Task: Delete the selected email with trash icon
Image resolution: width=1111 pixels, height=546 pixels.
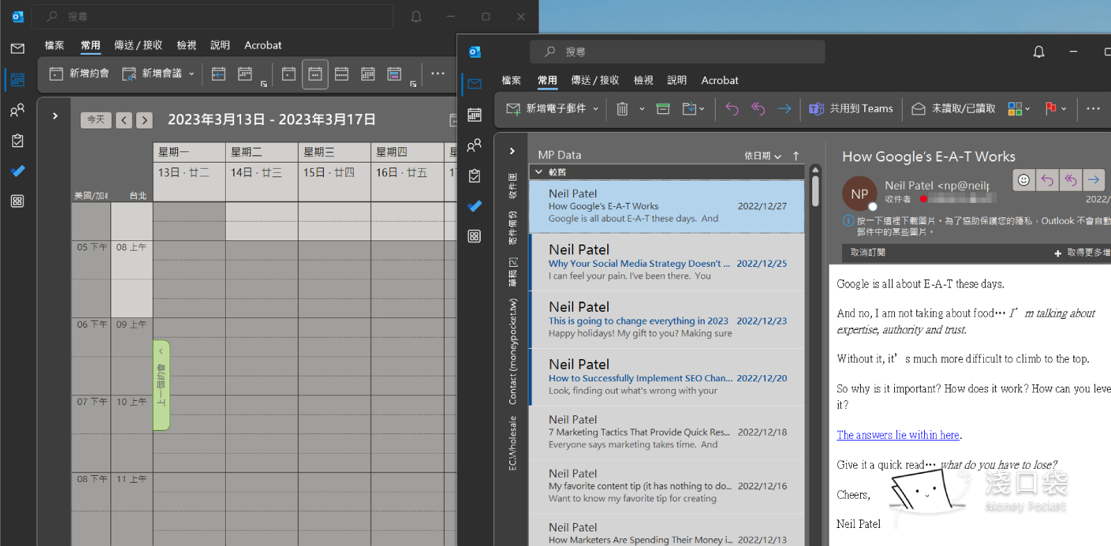Action: pyautogui.click(x=622, y=109)
